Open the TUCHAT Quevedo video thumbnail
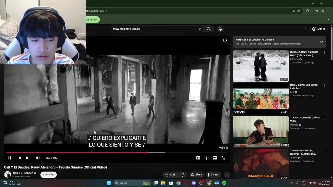The image size is (333, 187). [261, 132]
